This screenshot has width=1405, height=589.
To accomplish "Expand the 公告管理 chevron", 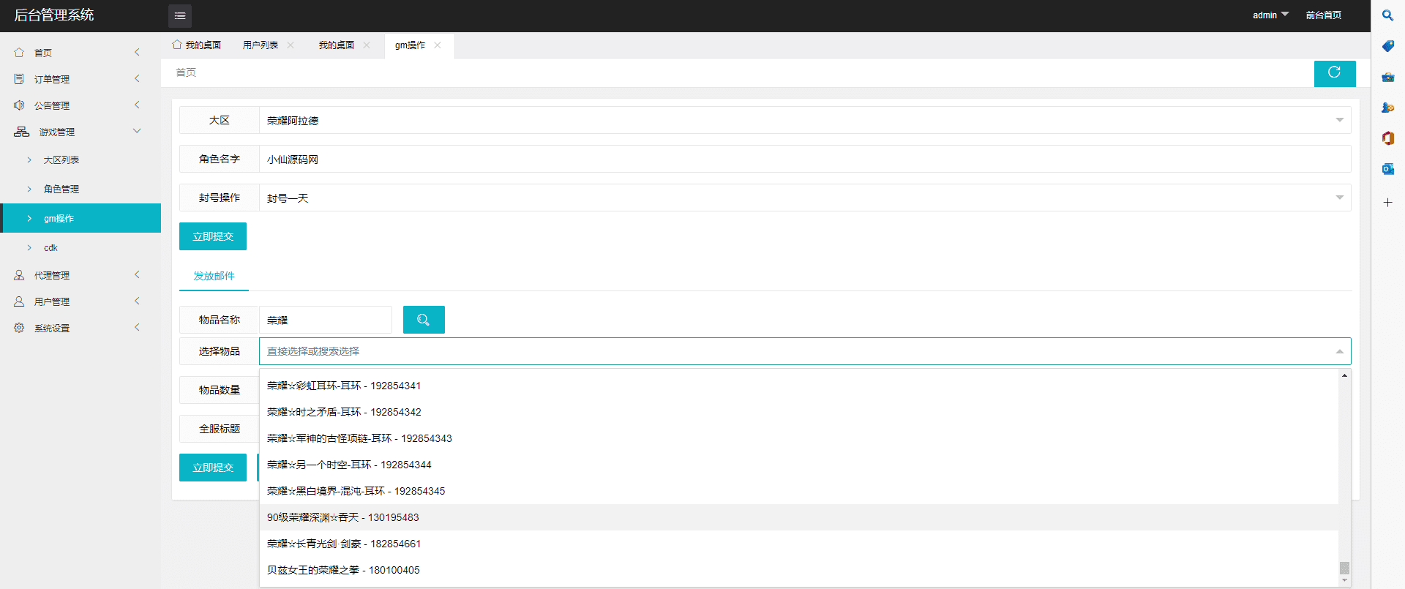I will (x=137, y=105).
